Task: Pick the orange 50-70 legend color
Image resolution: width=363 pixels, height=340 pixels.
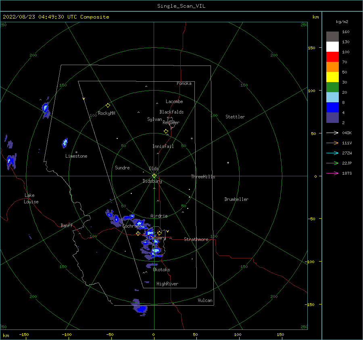Action: coord(332,67)
